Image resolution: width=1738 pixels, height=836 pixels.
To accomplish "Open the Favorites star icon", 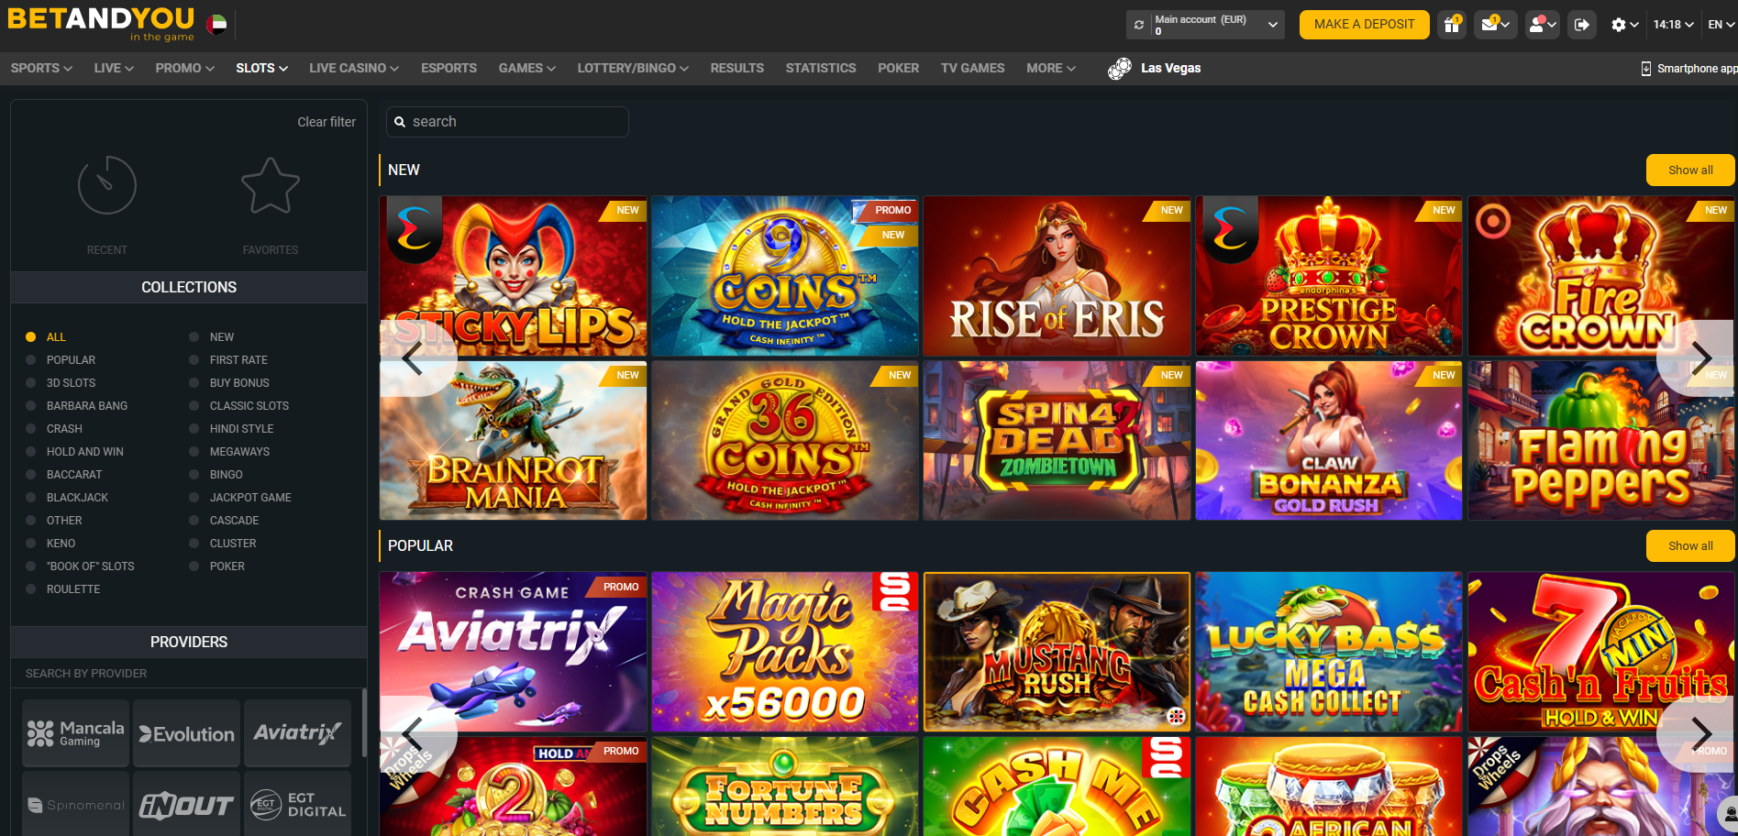I will click(270, 185).
